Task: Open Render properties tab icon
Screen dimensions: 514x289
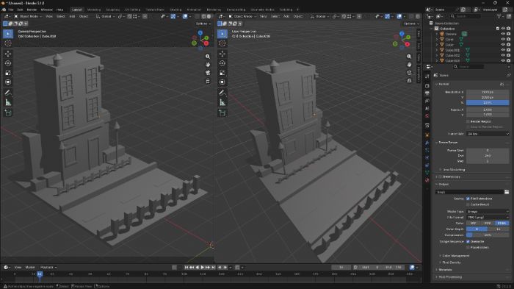Action: [x=427, y=86]
